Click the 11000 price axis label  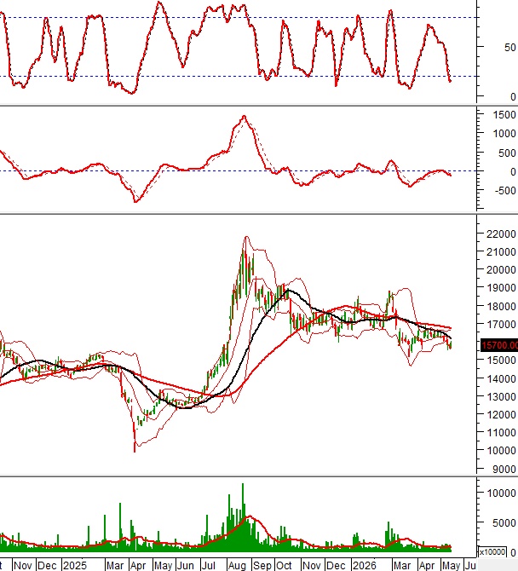tap(501, 433)
